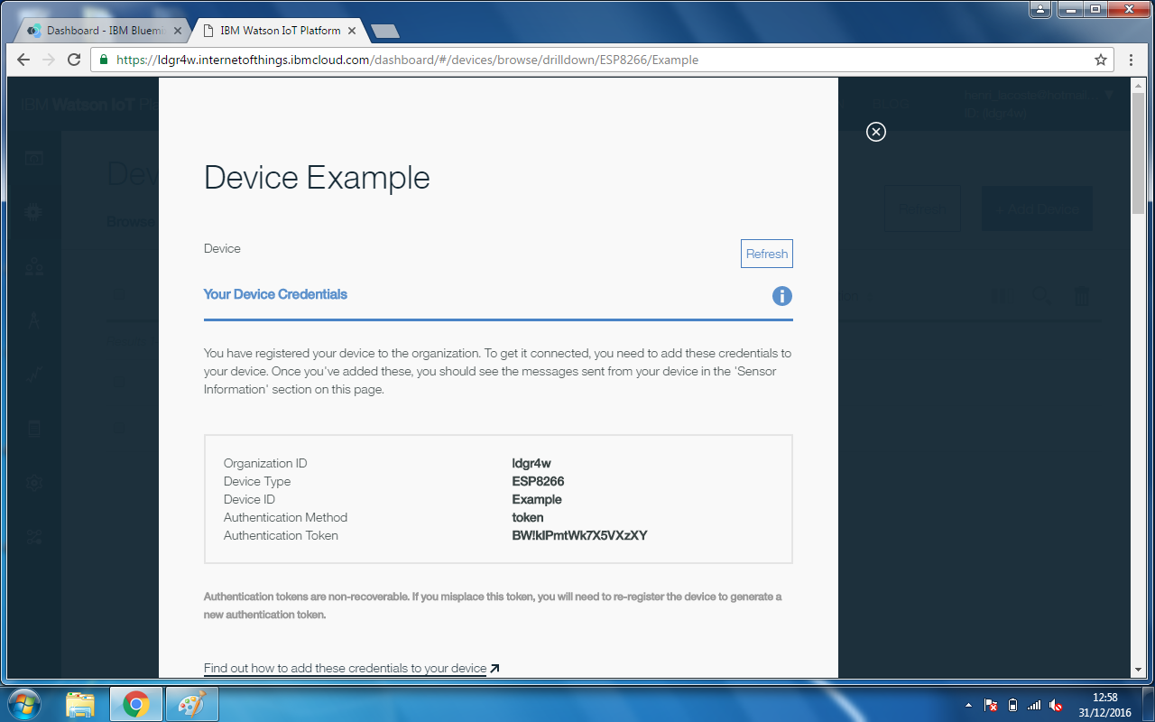The width and height of the screenshot is (1155, 722).
Task: Click the muted volume tray icon
Action: 1056,705
